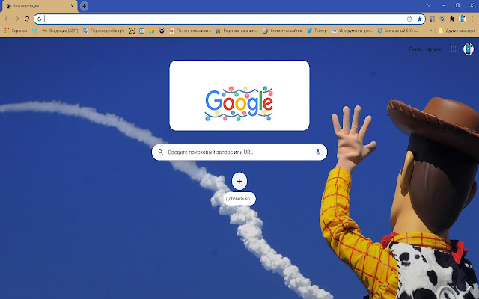Open the cast media icon in toolbar
Screen dimensions: 479x299
pyautogui.click(x=432, y=19)
